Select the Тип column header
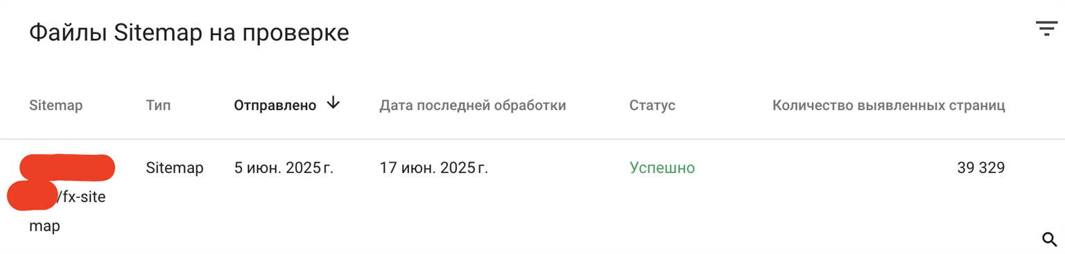This screenshot has height=254, width=1065. pos(158,105)
